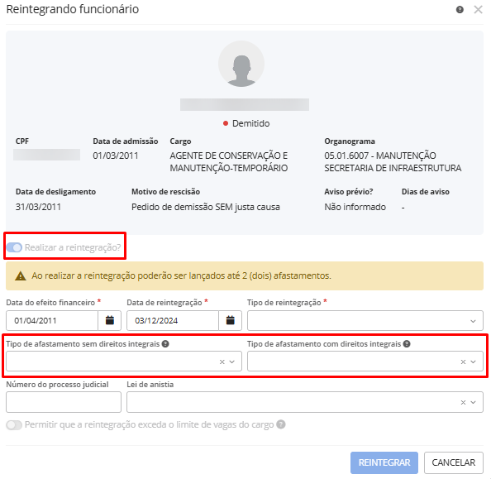Click help icon next to limite de vagas
The width and height of the screenshot is (491, 479).
[281, 424]
